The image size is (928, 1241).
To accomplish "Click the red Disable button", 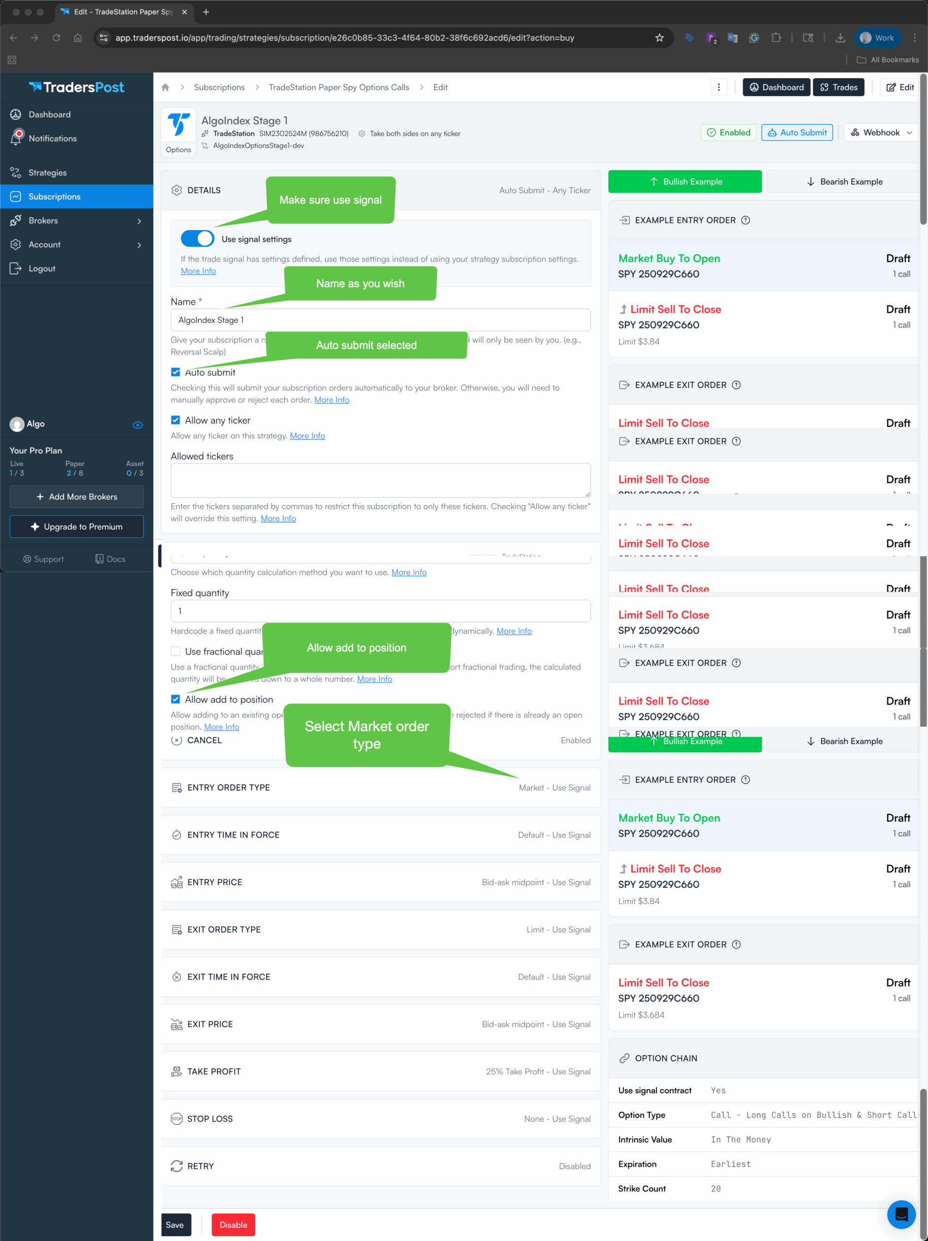I will (233, 1225).
